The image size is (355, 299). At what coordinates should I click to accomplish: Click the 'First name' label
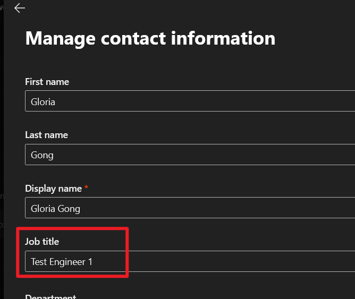(x=47, y=82)
